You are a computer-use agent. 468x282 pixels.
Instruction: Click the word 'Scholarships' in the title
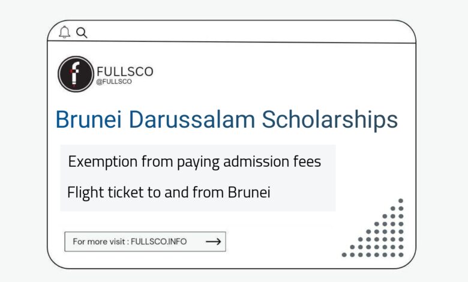click(330, 120)
